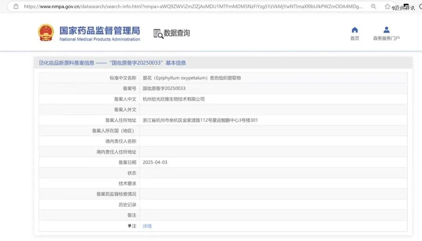Click the 技术要求 label

click(127, 184)
